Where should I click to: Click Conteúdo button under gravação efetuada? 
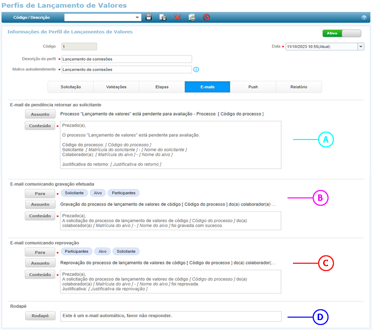[x=40, y=216]
